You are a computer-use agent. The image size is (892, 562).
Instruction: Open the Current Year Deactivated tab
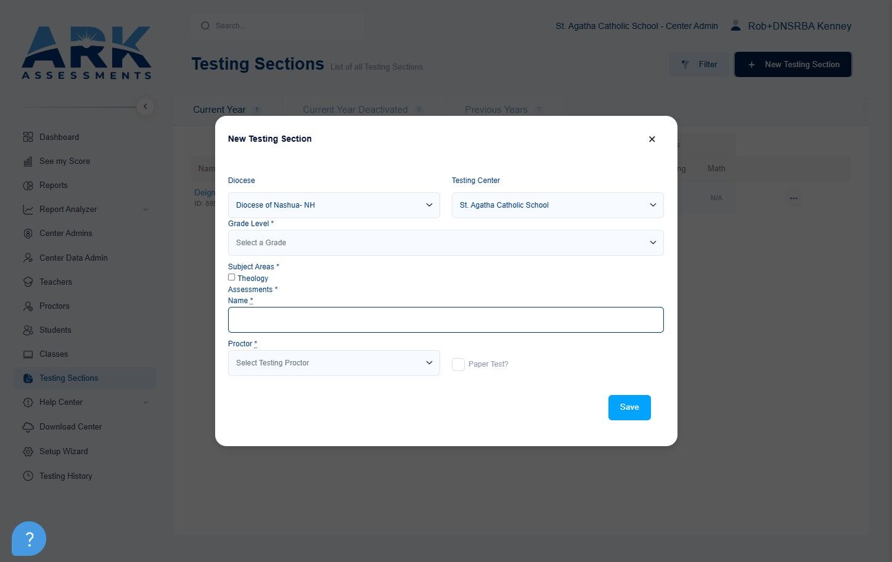(355, 110)
